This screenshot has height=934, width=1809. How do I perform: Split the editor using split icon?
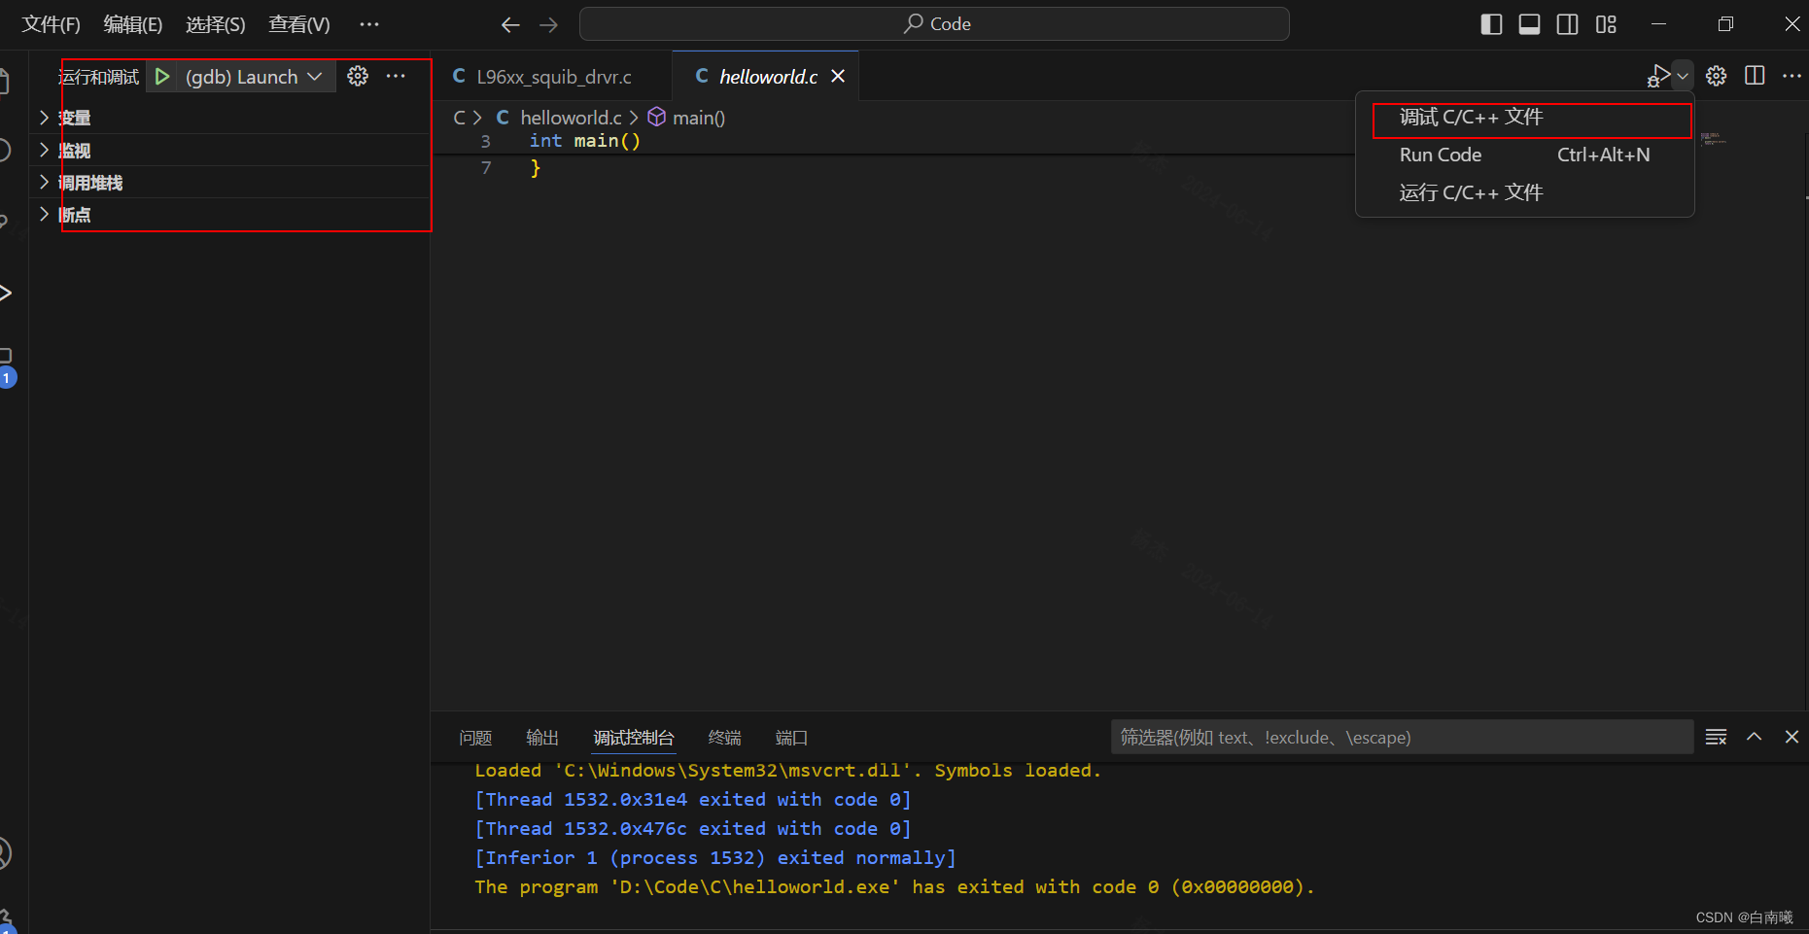[1755, 76]
